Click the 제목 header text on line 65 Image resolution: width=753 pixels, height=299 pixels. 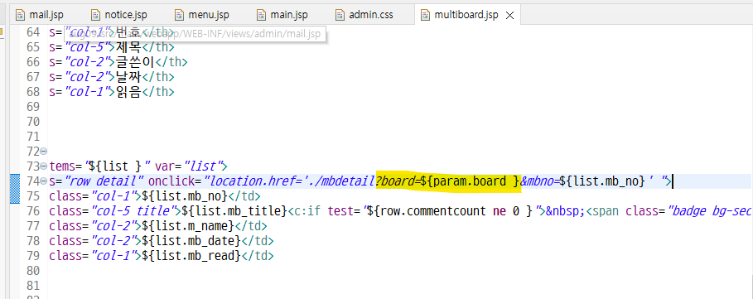129,47
